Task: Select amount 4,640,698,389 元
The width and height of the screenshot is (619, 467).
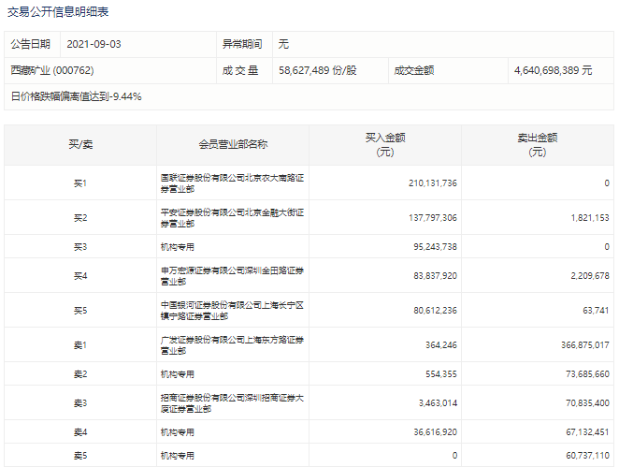Action: 553,70
